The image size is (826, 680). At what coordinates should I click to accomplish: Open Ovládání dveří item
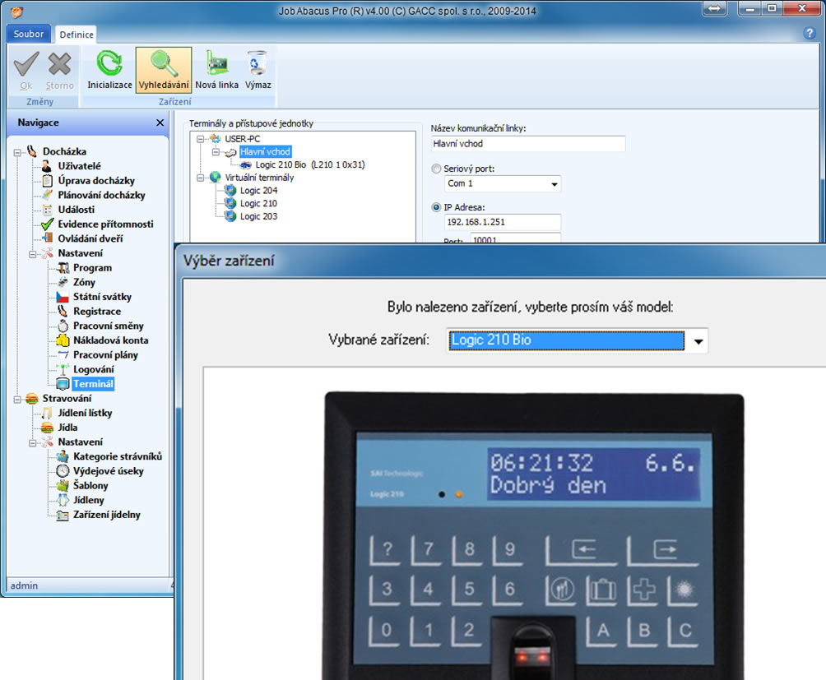(90, 238)
